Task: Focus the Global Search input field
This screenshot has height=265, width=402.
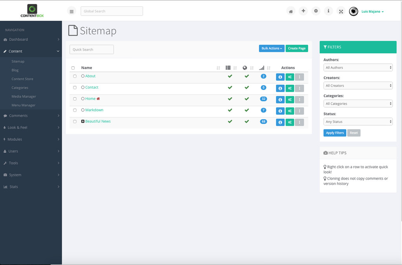Action: click(111, 11)
